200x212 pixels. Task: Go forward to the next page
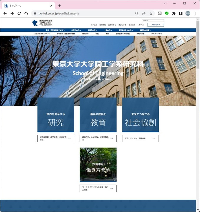(x=12, y=13)
